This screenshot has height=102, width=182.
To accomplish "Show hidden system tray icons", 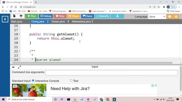I will (x=154, y=99).
